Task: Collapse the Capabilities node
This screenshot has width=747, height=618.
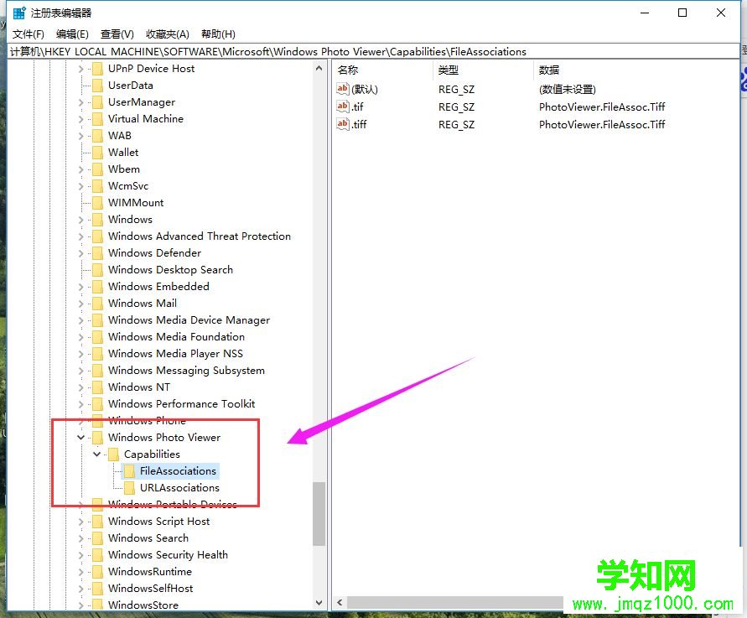Action: click(x=96, y=454)
